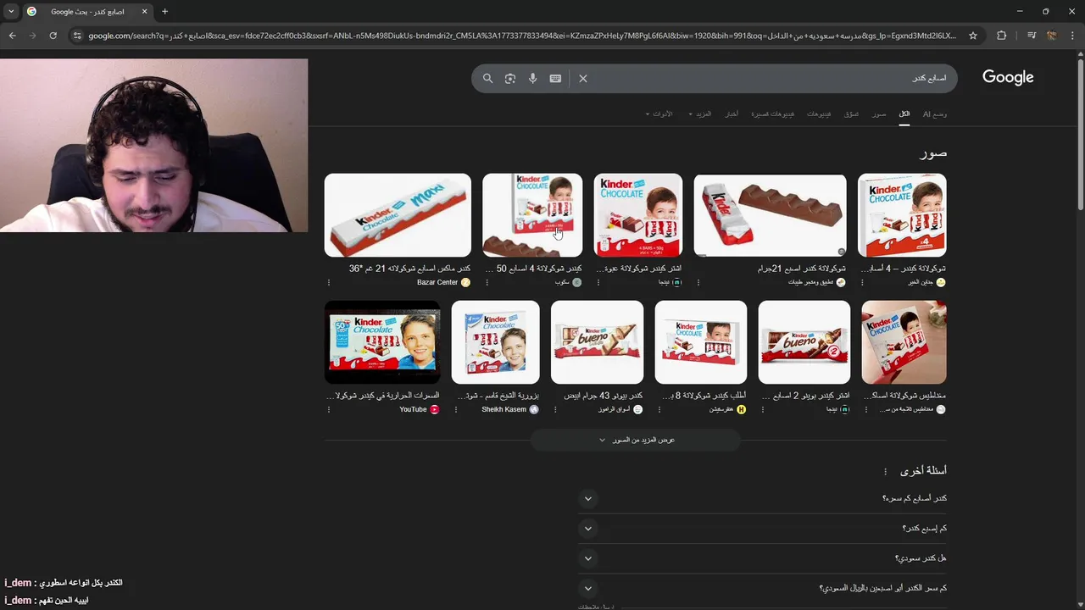
Task: Open the on-screen keyboard input tool
Action: tap(555, 78)
